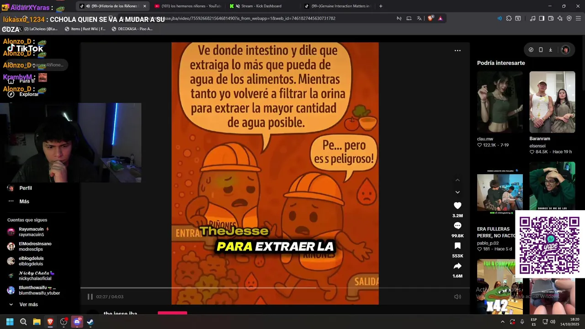Mute the video using the speaker icon
Viewport: 585px width, 329px height.
tap(457, 297)
